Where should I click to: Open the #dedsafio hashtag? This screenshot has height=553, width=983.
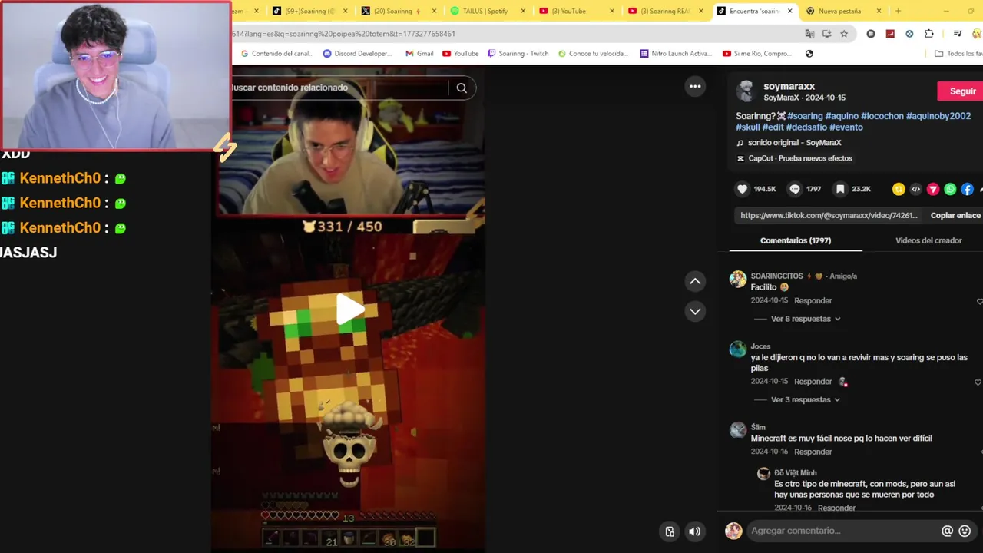pyautogui.click(x=806, y=127)
